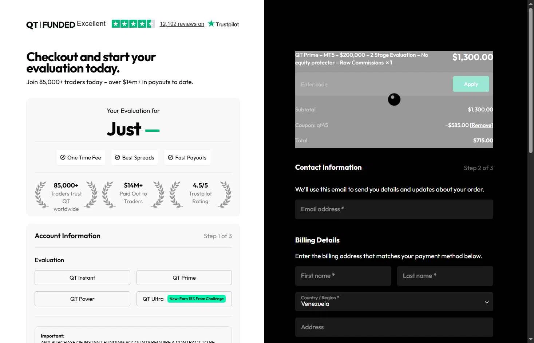Screen dimensions: 534x343
Task: Select the QT Power evaluation
Action: click(82, 299)
